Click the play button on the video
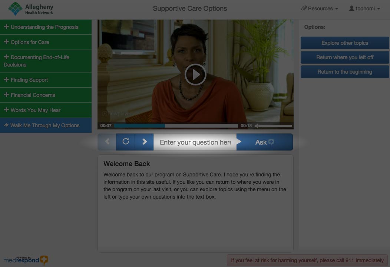The height and width of the screenshot is (267, 390). coord(195,74)
